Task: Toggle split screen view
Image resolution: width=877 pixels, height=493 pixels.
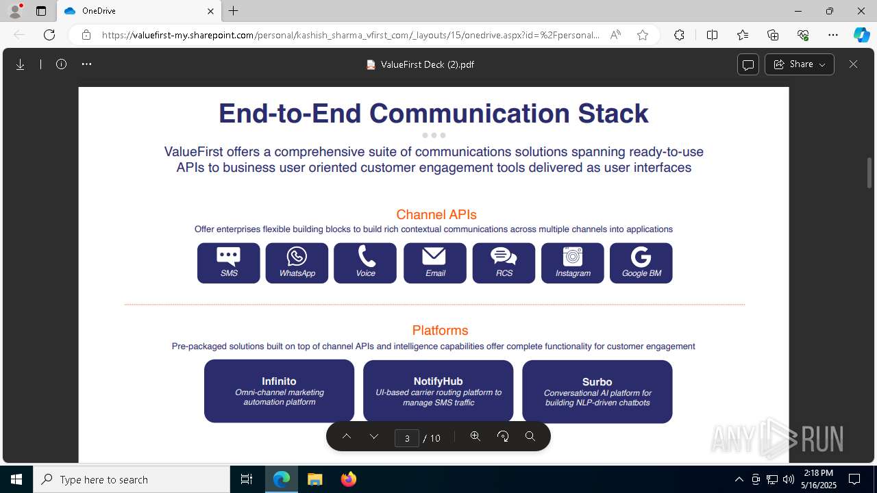Action: [712, 35]
